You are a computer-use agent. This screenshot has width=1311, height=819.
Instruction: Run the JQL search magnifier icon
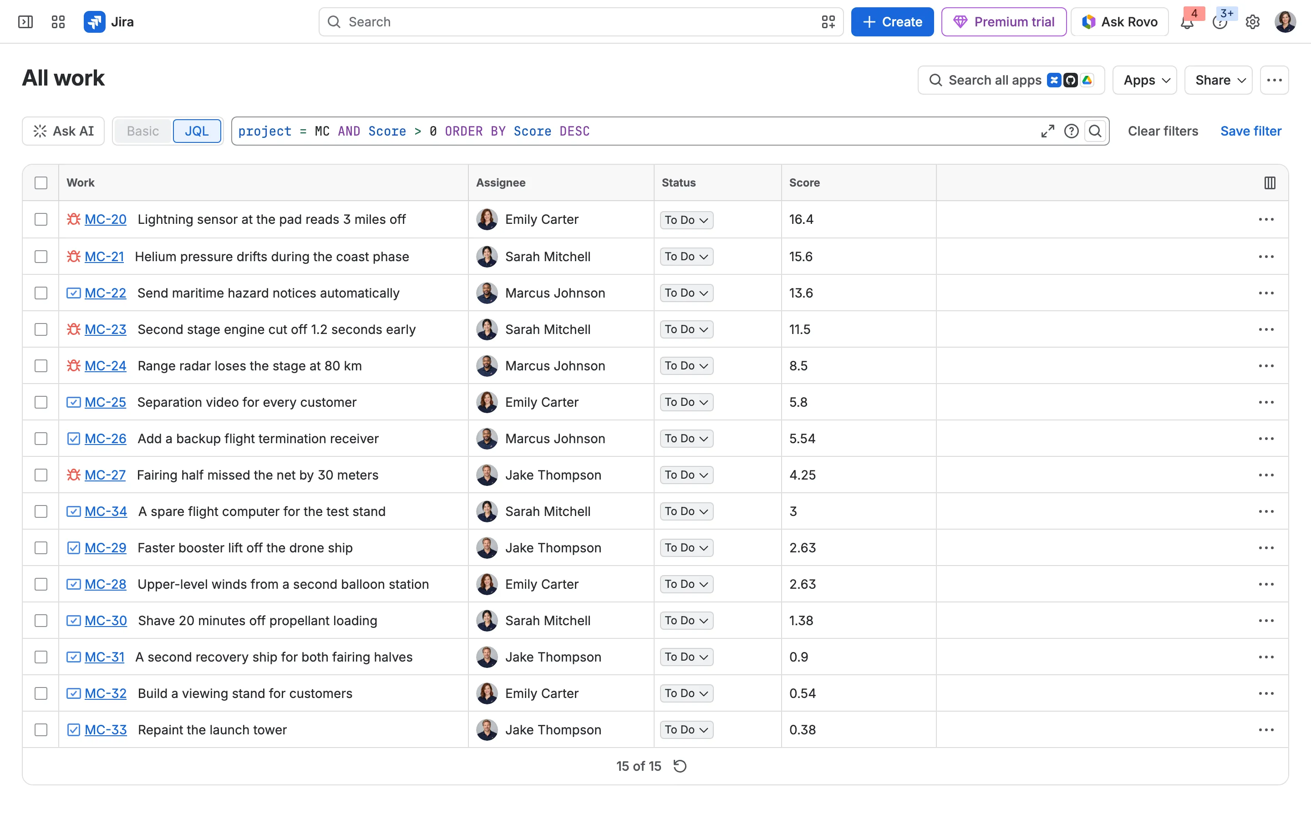tap(1095, 131)
